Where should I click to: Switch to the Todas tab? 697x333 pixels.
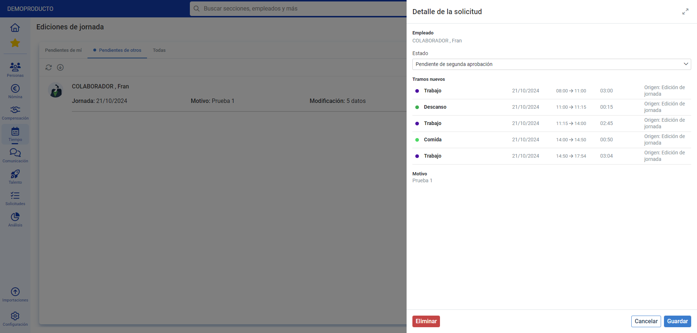[x=159, y=50]
